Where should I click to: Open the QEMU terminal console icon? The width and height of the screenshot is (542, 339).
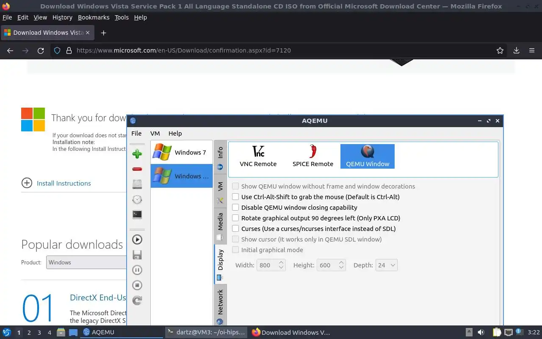[x=137, y=215]
